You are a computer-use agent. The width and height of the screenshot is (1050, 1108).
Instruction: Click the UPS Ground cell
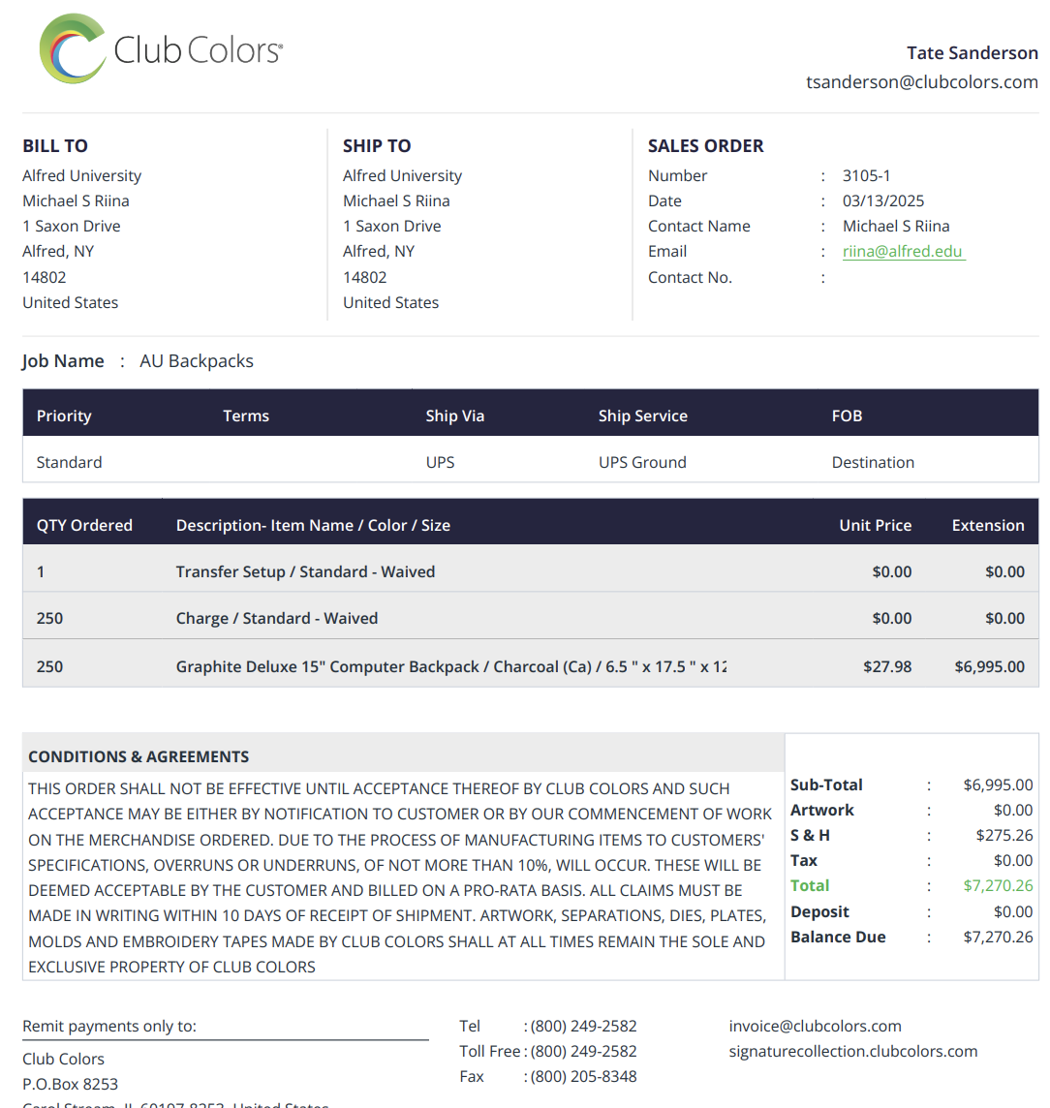point(642,463)
